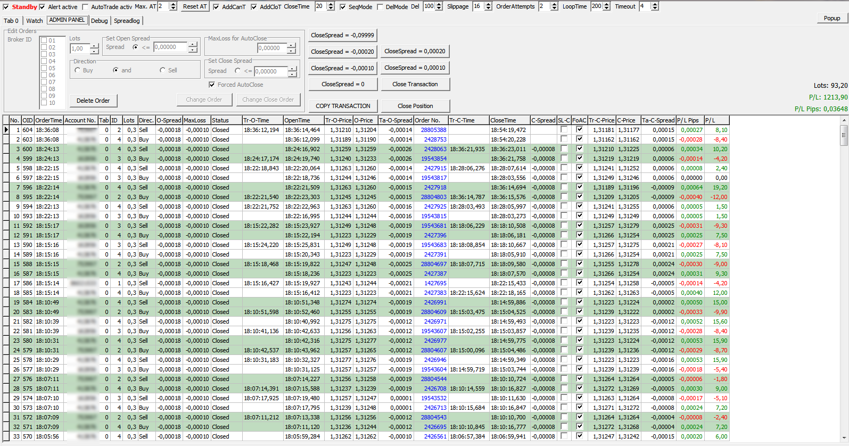Click the Popup button

coord(832,18)
